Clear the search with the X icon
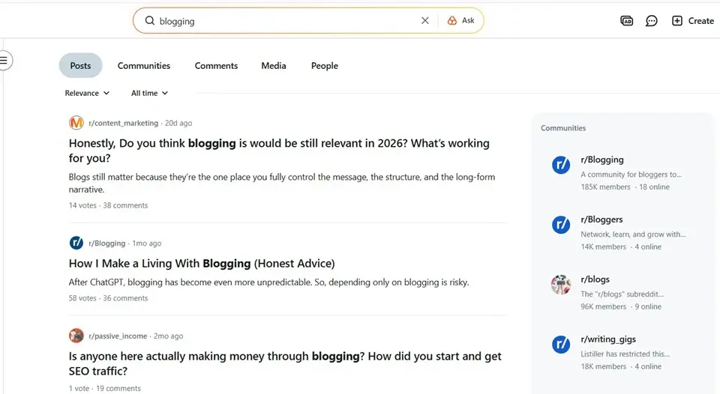 425,21
